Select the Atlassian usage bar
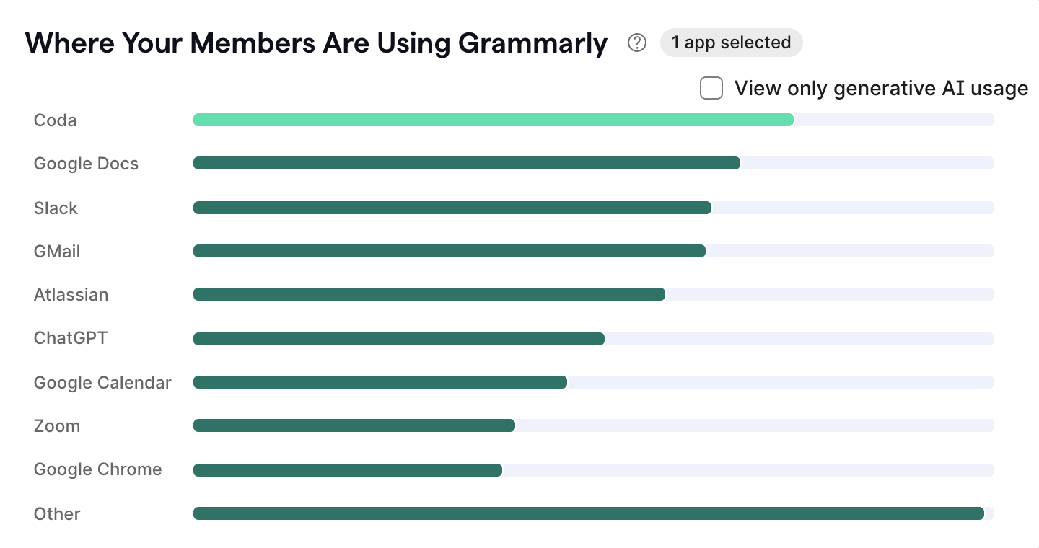The height and width of the screenshot is (548, 1039). coord(429,294)
